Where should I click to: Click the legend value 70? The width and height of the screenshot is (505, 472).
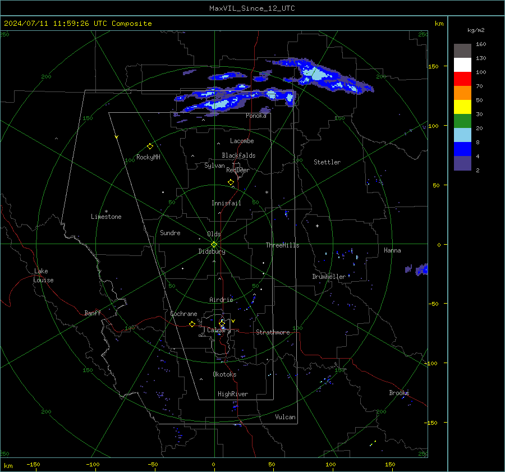[x=479, y=86]
